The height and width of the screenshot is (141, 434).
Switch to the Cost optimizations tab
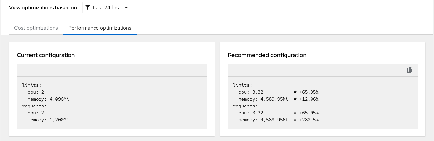(x=36, y=28)
